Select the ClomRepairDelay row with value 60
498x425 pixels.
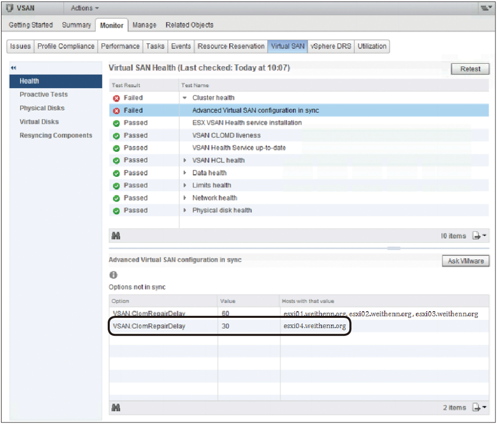(x=299, y=314)
